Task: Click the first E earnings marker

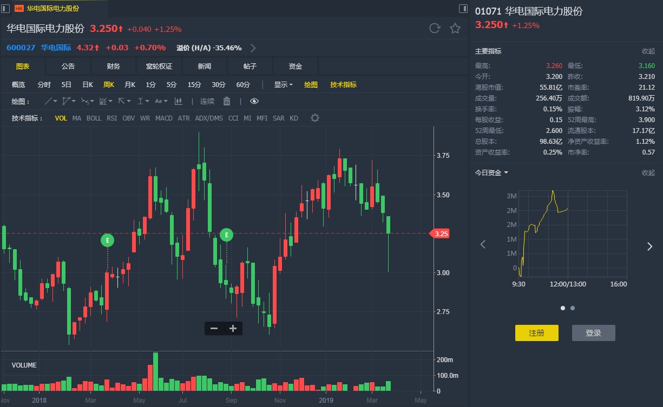Action: point(108,240)
